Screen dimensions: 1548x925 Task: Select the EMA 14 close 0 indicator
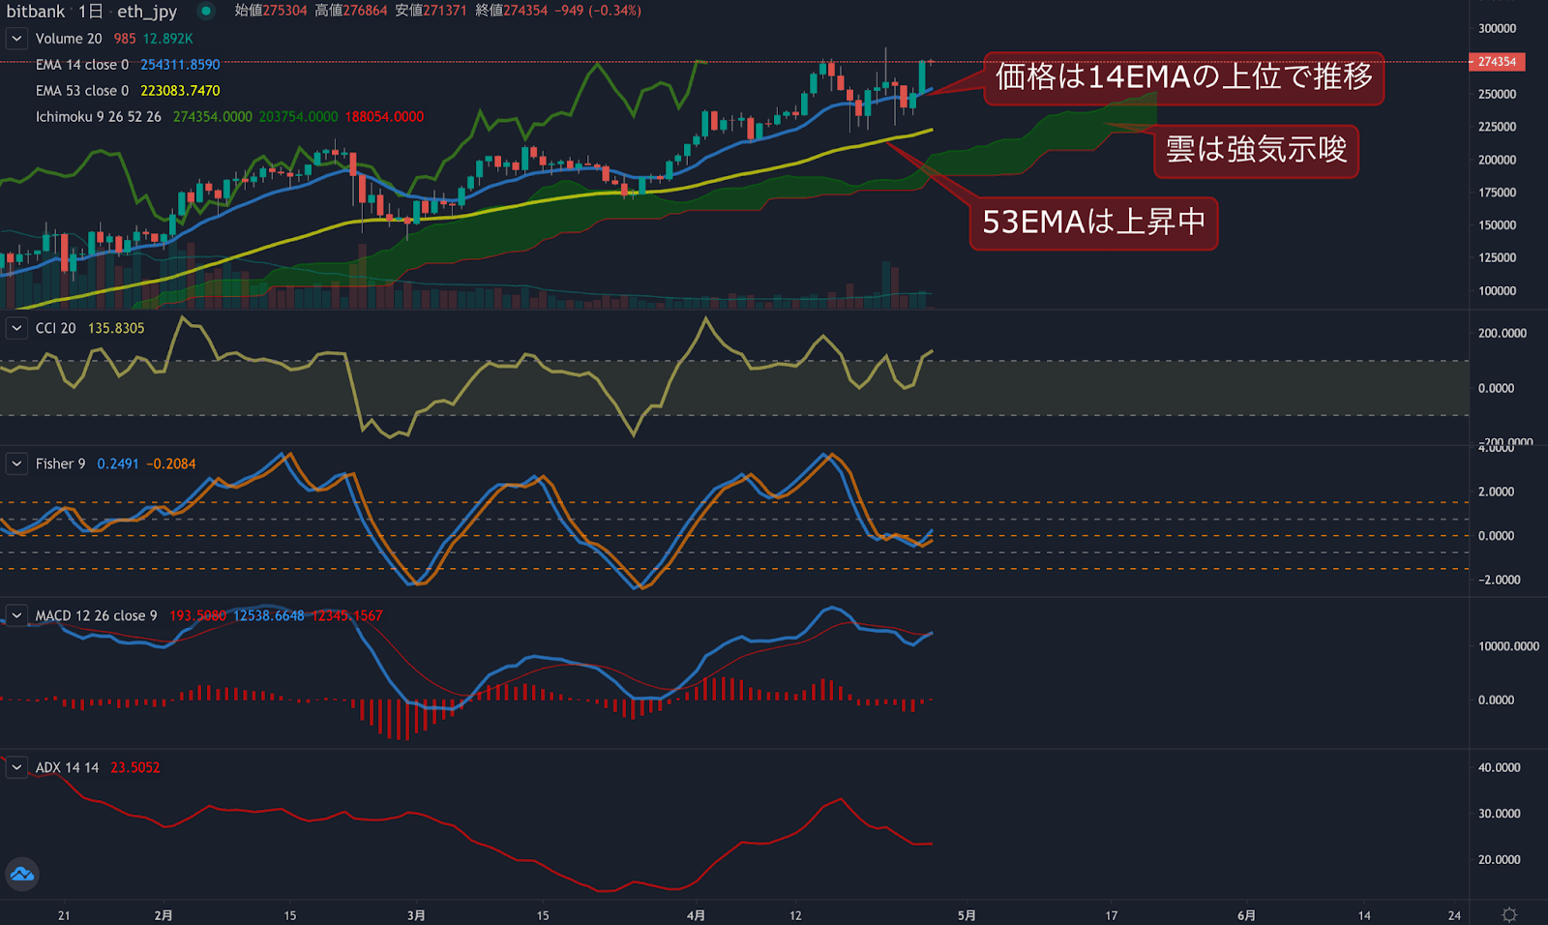81,65
